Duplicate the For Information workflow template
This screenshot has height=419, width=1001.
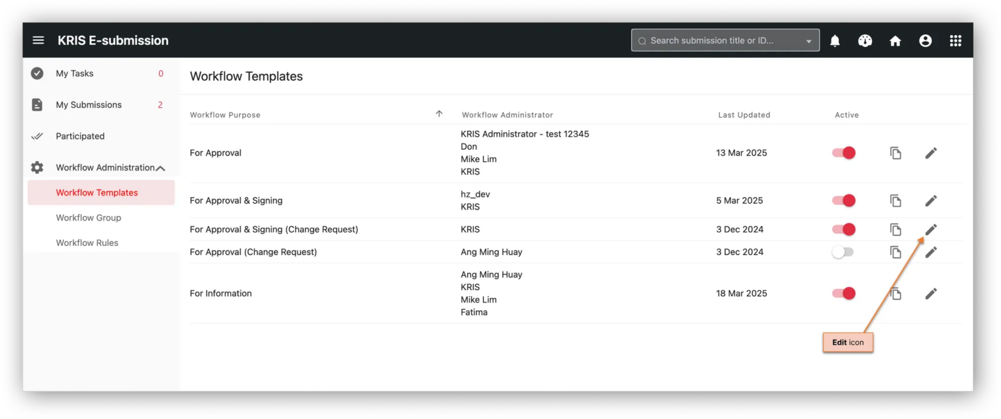click(x=895, y=293)
